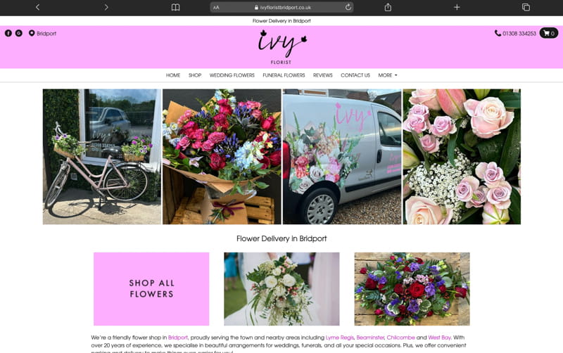Open the shopping cart button
The height and width of the screenshot is (353, 563).
pyautogui.click(x=549, y=33)
